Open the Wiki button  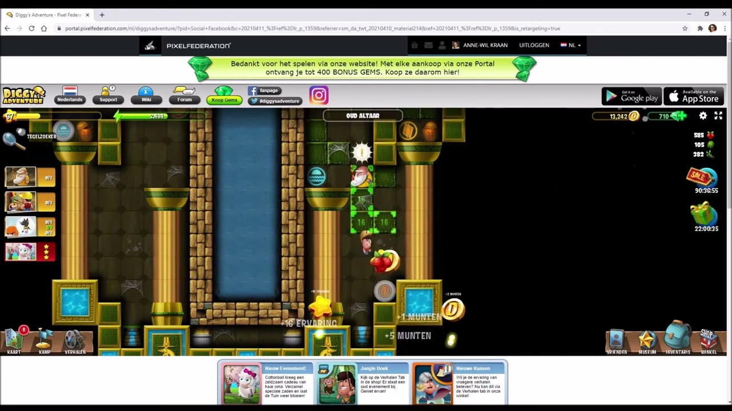[146, 96]
